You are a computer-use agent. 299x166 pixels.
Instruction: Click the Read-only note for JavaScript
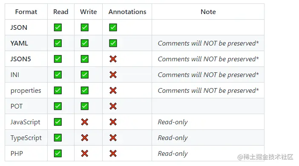(173, 122)
